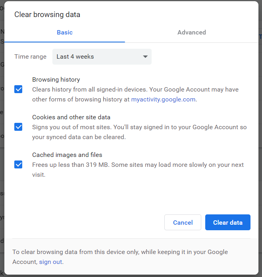Open the Time range dropdown
Screen dimensions: 262x277
tap(102, 57)
